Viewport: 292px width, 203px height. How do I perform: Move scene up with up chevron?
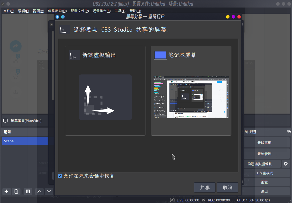point(39,191)
